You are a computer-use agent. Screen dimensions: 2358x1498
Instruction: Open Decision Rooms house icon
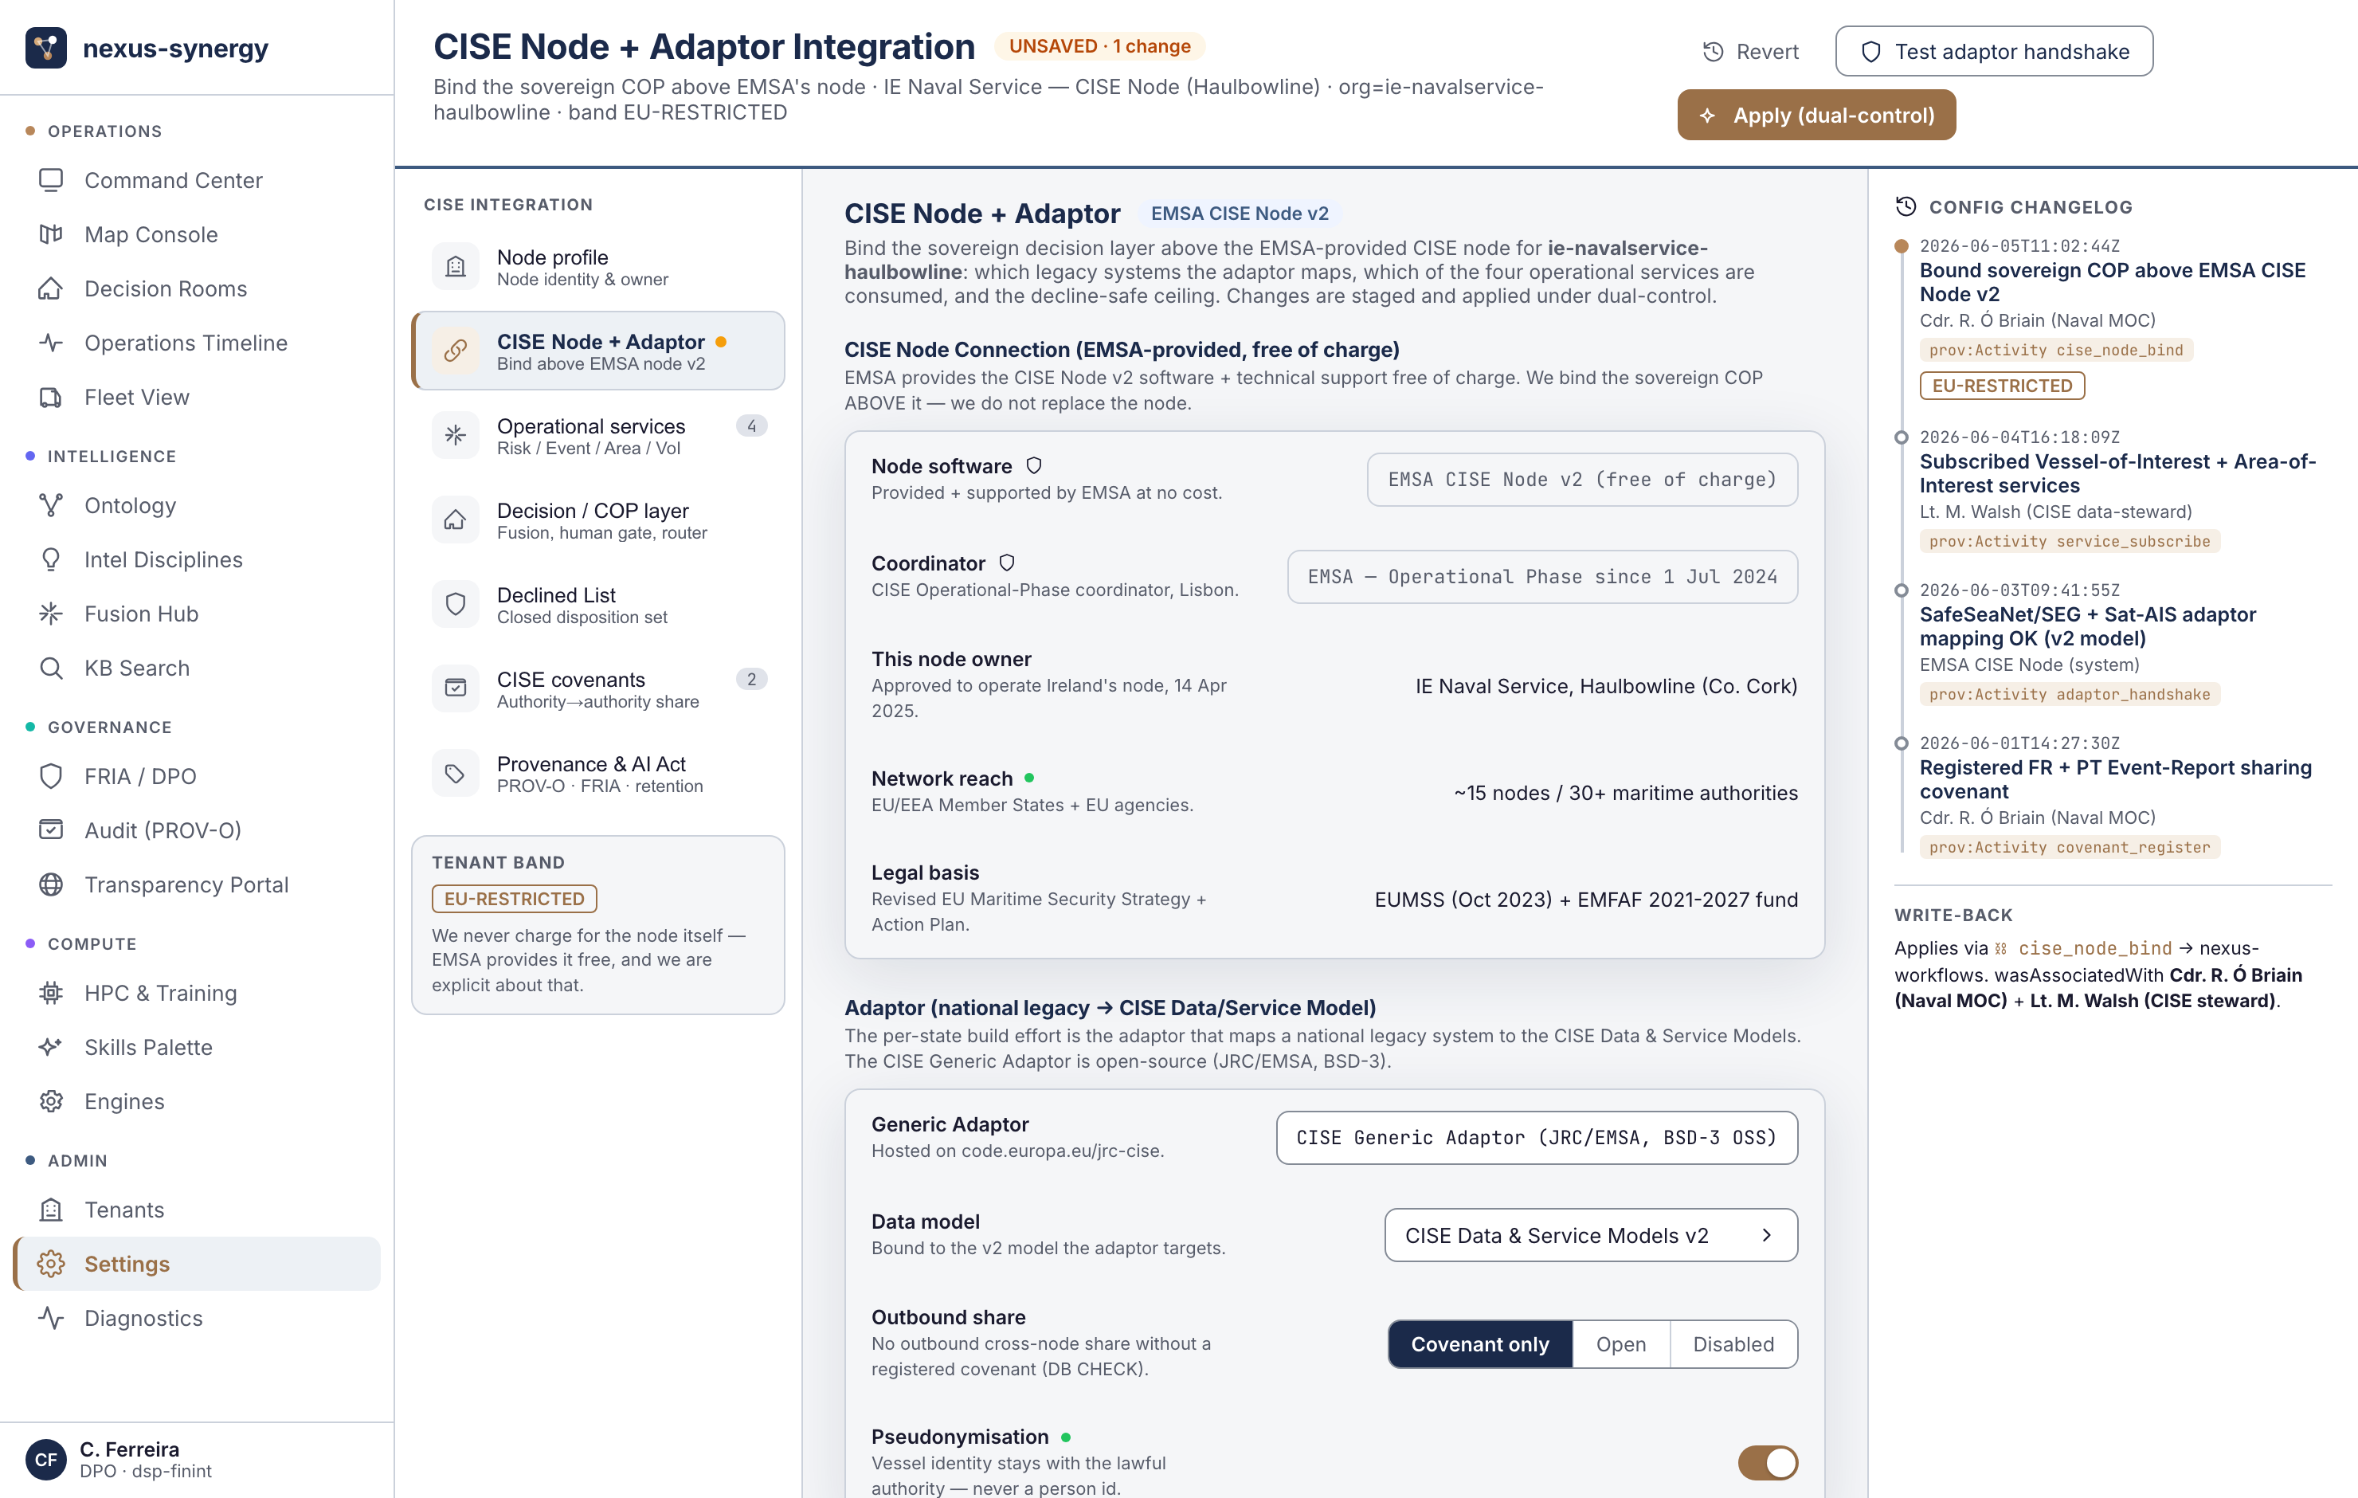pyautogui.click(x=51, y=289)
